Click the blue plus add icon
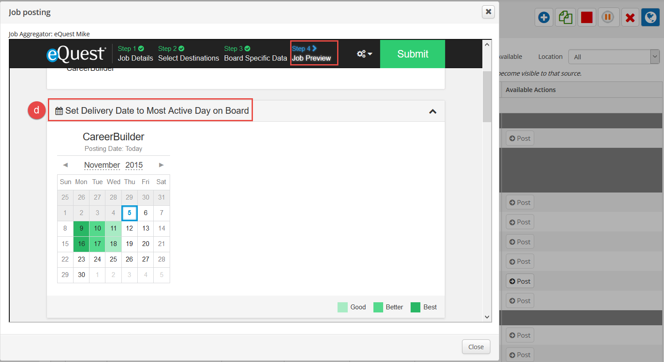Viewport: 664px width, 362px height. 544,18
